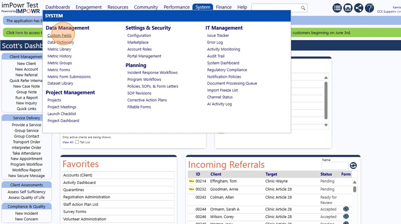Open Metric Library link
The height and width of the screenshot is (224, 401).
[59, 49]
